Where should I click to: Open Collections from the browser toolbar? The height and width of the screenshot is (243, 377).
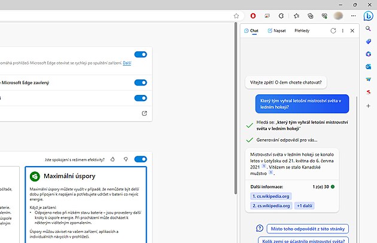click(x=311, y=16)
